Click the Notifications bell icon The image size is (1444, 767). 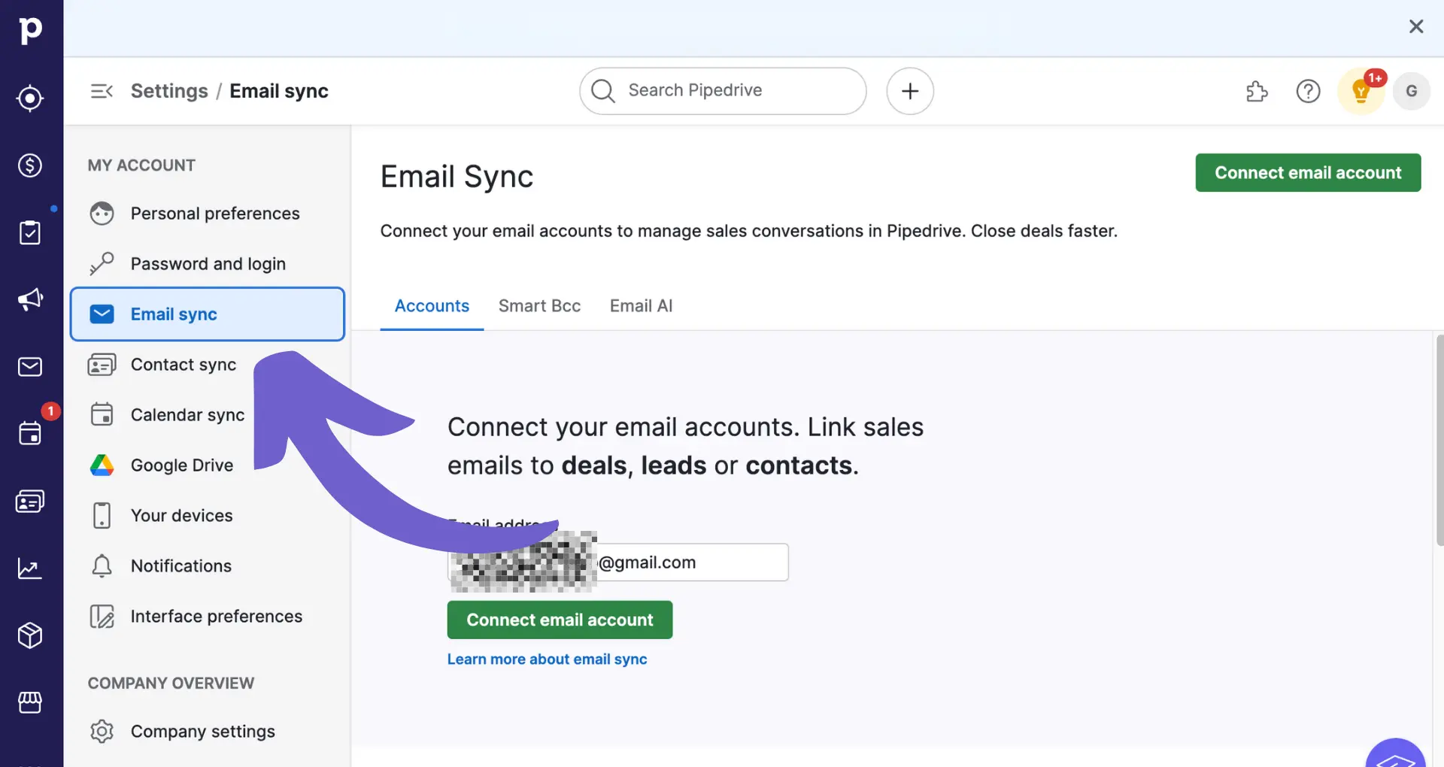102,566
